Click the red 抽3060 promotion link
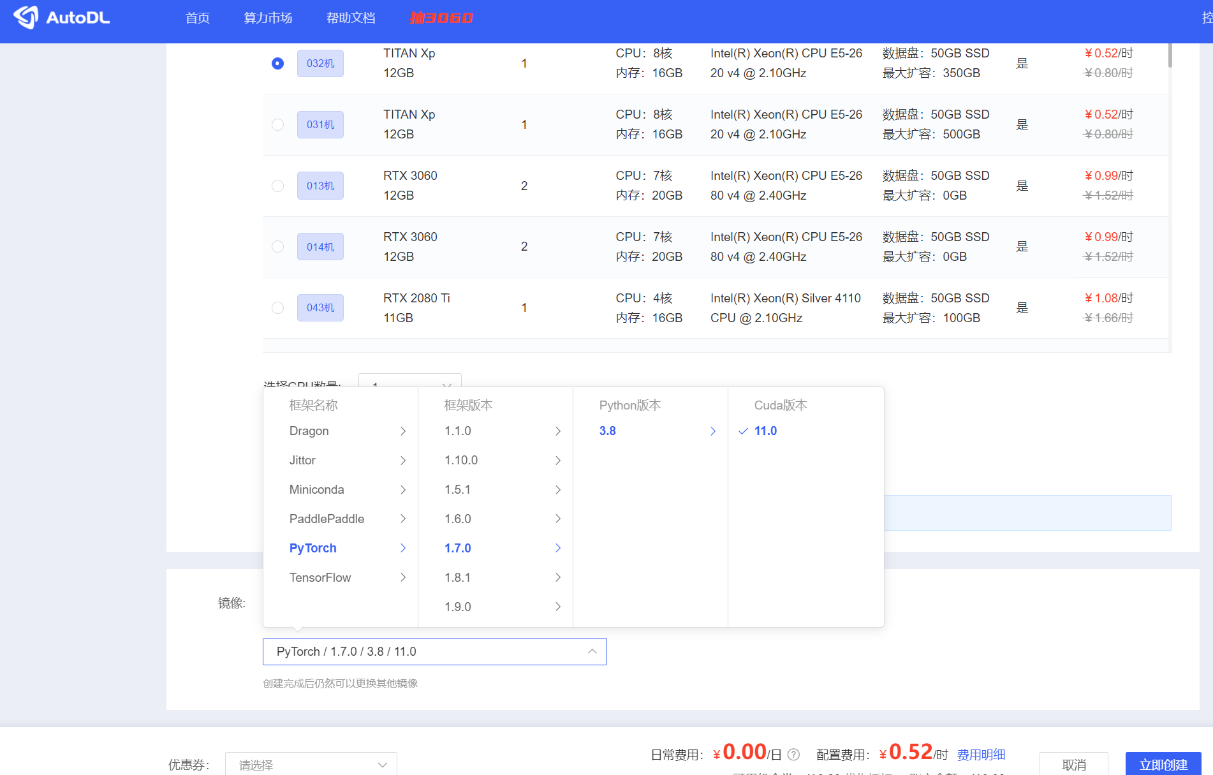 tap(442, 17)
